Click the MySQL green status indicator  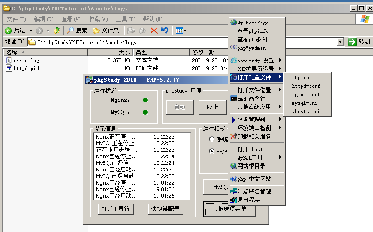click(x=145, y=112)
